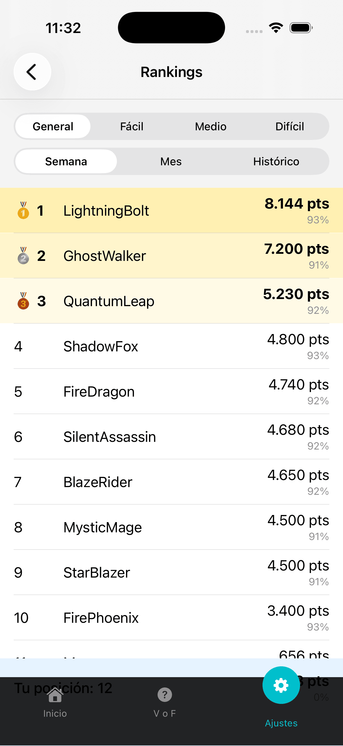Open FirePhoenix's ranking entry

tap(171, 618)
